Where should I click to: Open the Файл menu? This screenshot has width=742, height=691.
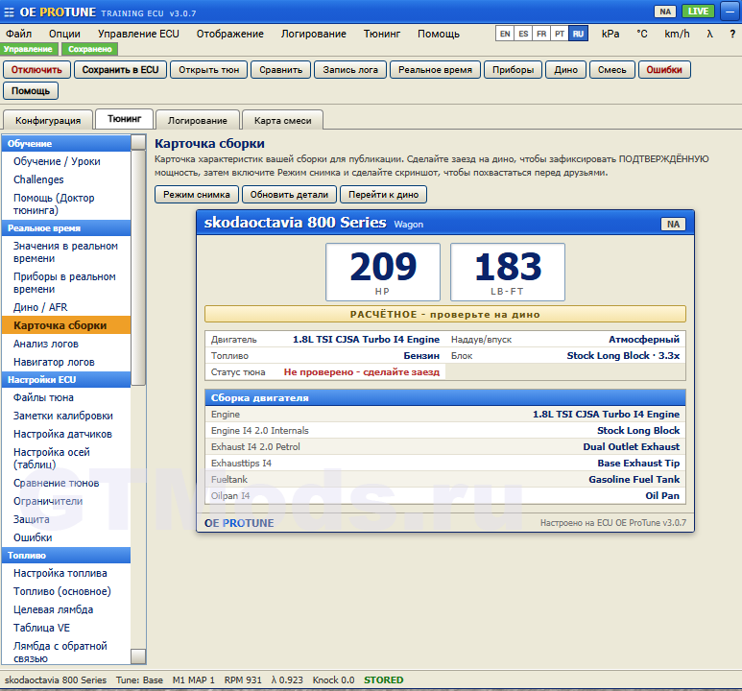tap(18, 34)
